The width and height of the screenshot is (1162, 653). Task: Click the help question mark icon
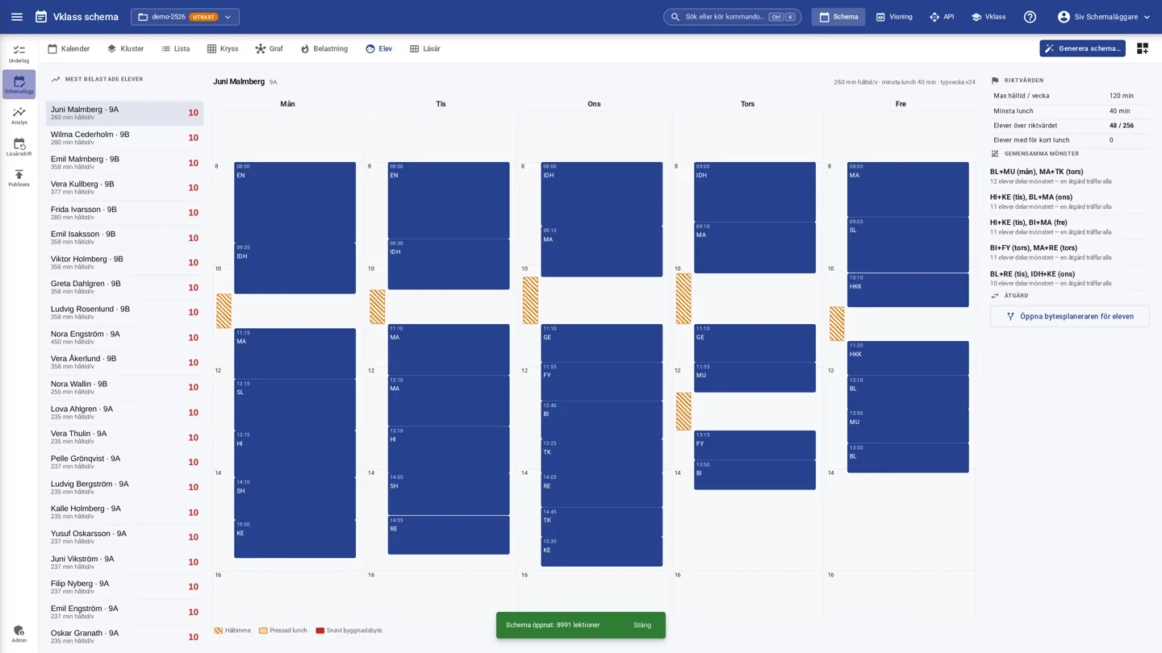pyautogui.click(x=1030, y=17)
